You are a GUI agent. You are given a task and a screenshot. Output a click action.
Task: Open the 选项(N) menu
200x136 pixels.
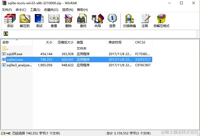pyautogui.click(x=68, y=10)
